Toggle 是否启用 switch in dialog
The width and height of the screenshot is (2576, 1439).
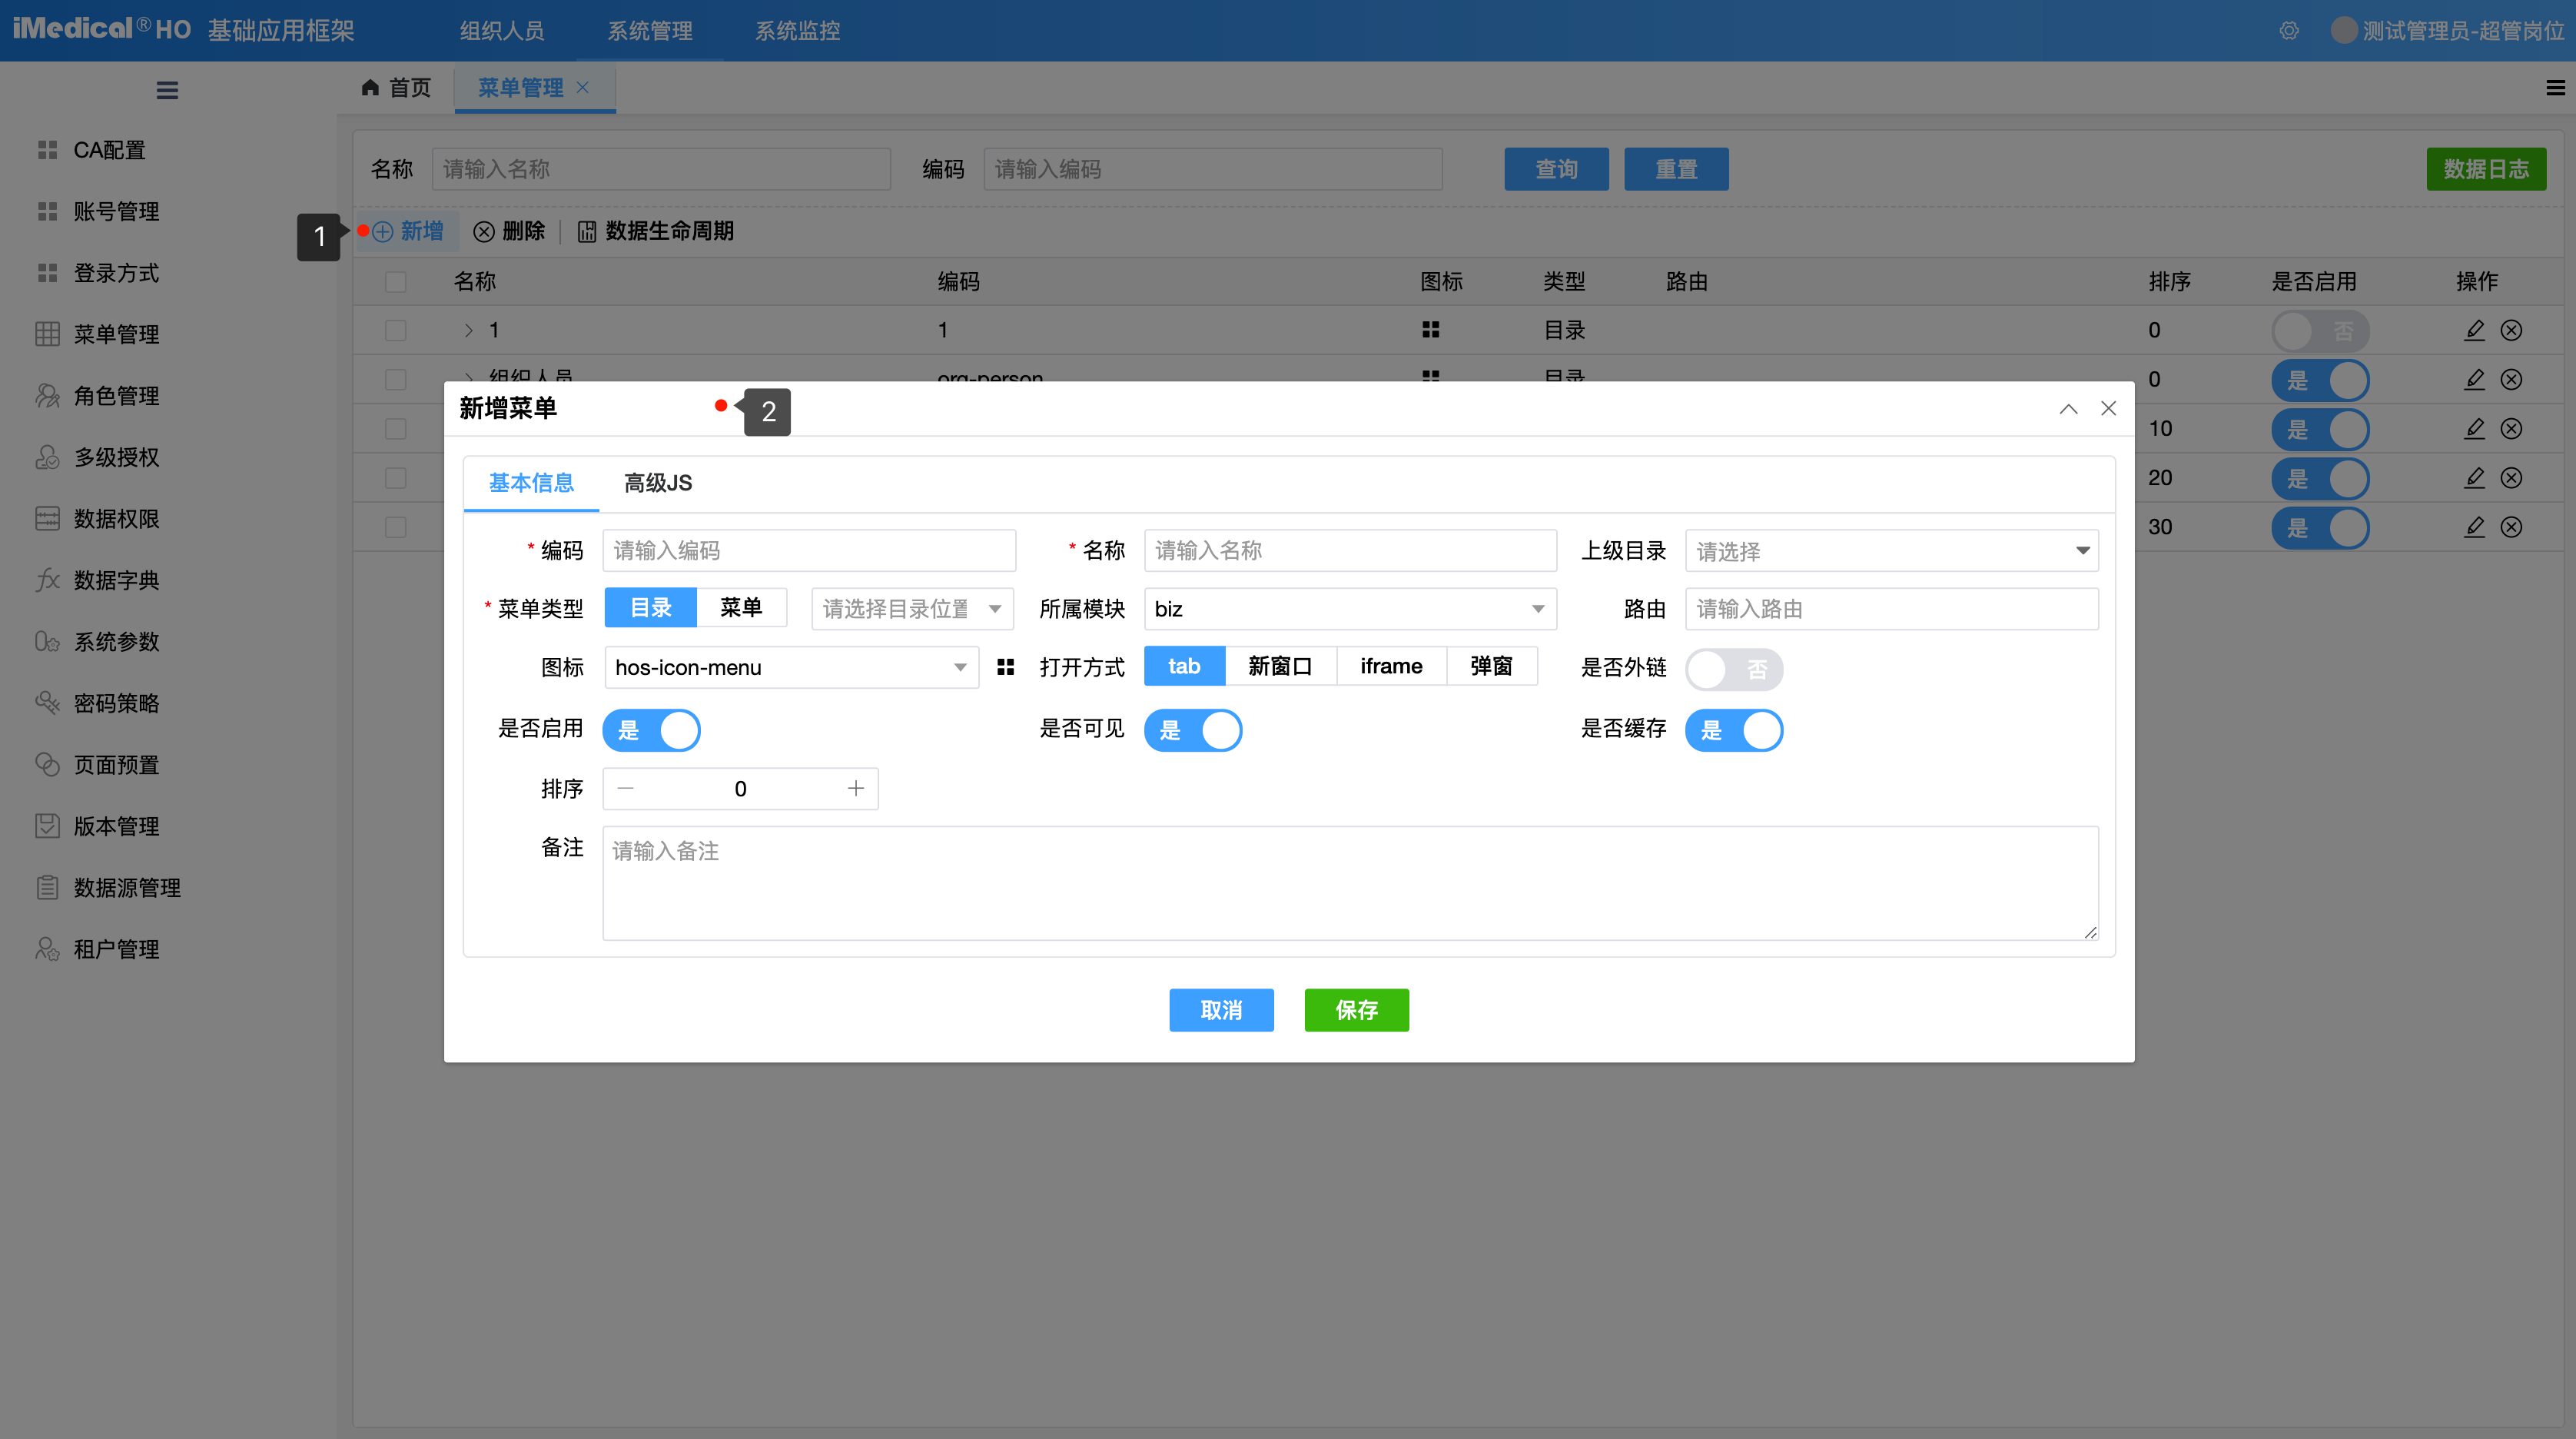651,730
